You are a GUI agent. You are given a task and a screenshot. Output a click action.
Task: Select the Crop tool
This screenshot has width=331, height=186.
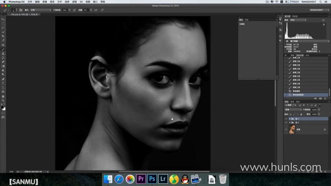click(3, 36)
